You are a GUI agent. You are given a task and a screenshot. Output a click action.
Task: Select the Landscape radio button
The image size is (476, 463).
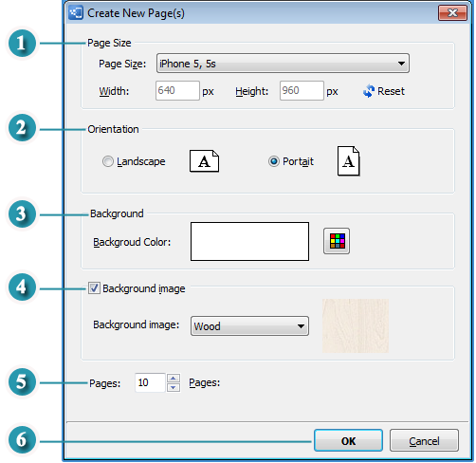click(108, 161)
